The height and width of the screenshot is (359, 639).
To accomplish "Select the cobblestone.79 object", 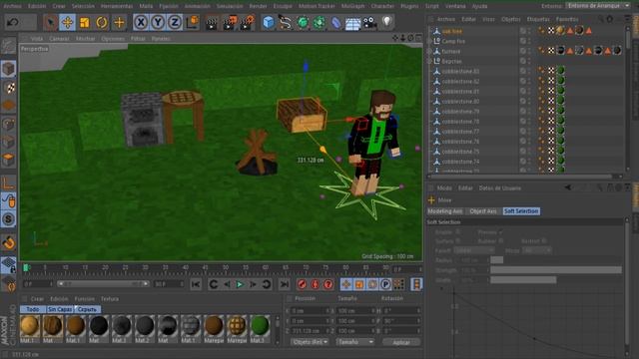I will pos(460,111).
